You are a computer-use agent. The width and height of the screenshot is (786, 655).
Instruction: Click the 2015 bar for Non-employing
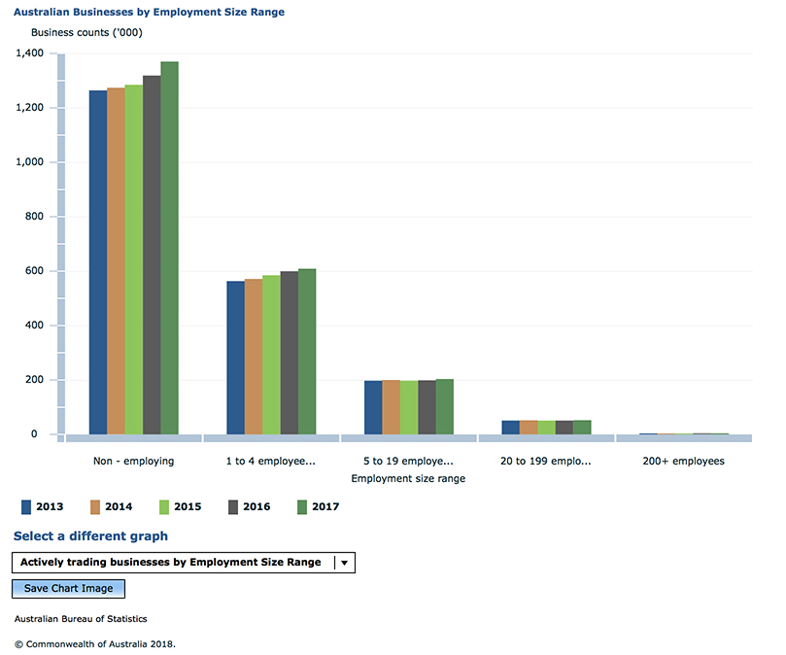click(134, 259)
